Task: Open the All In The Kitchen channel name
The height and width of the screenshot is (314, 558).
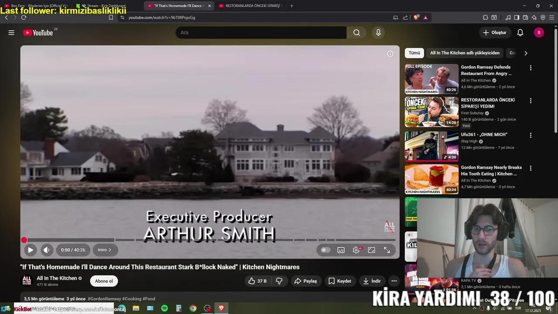Action: coord(57,278)
